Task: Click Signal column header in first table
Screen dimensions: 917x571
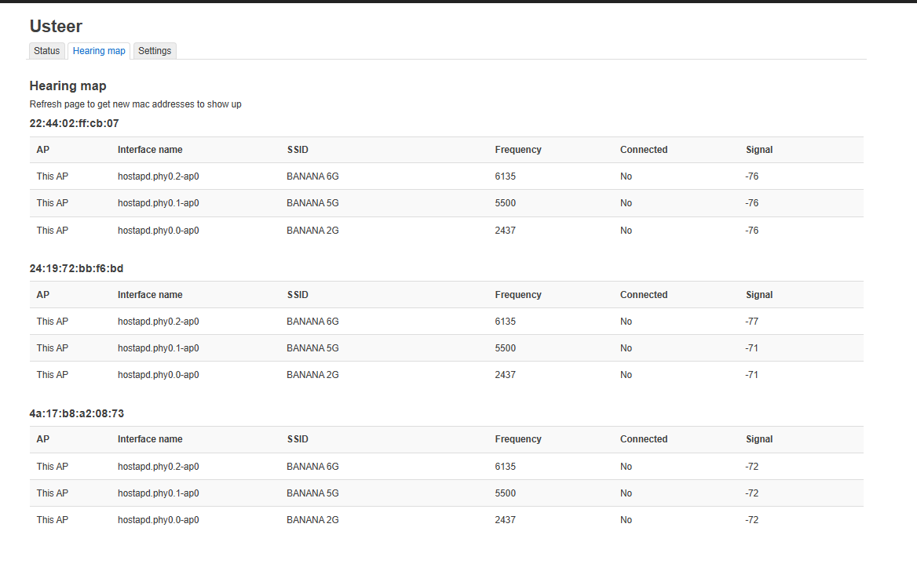Action: [759, 150]
